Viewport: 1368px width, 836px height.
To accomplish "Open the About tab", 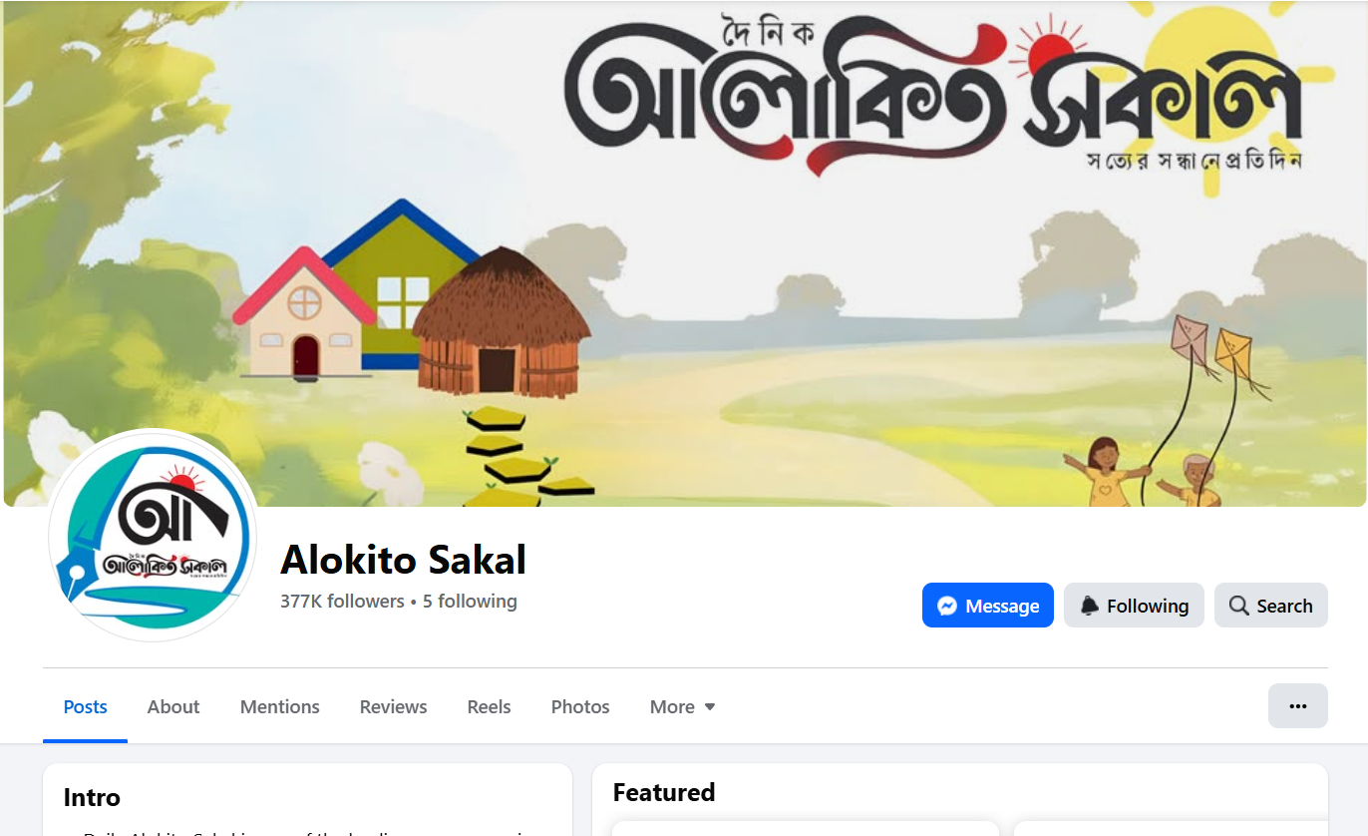I will [173, 706].
